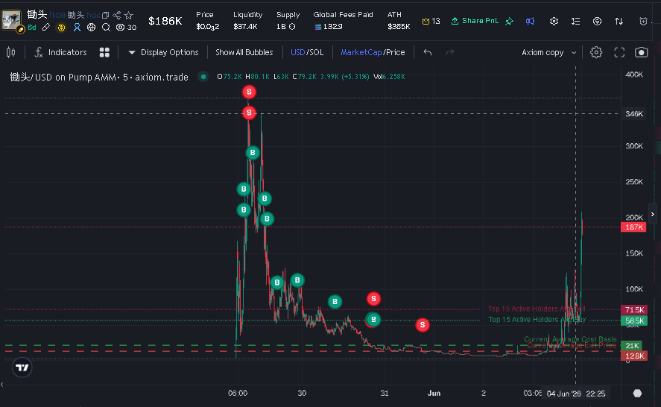
Task: Enter fullscreen chart mode
Action: [x=619, y=52]
